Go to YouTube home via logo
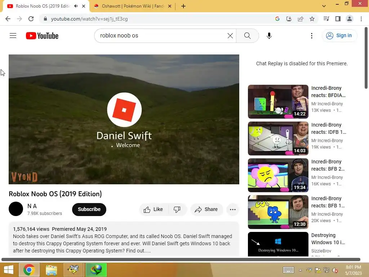 (42, 36)
